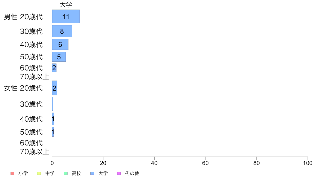Click the 高校 green legend swatch
This screenshot has width=315, height=195.
66,173
